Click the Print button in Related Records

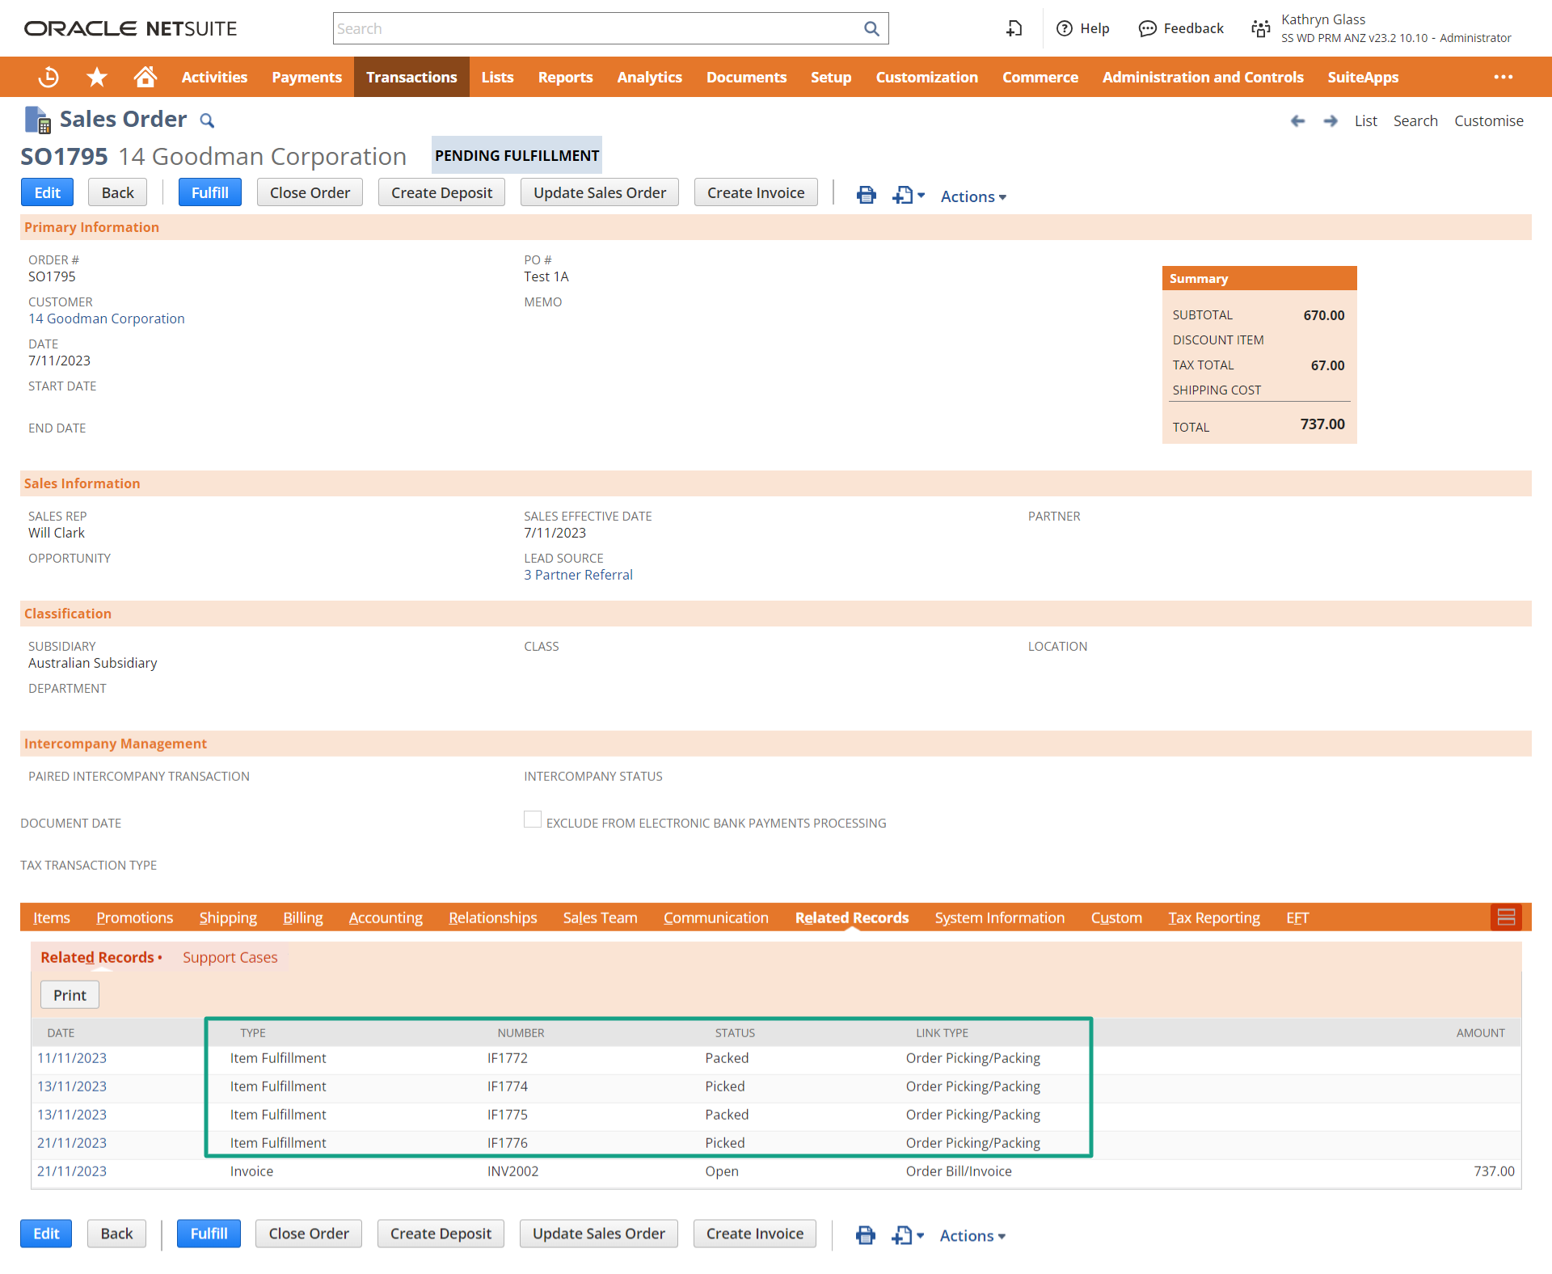pyautogui.click(x=70, y=995)
